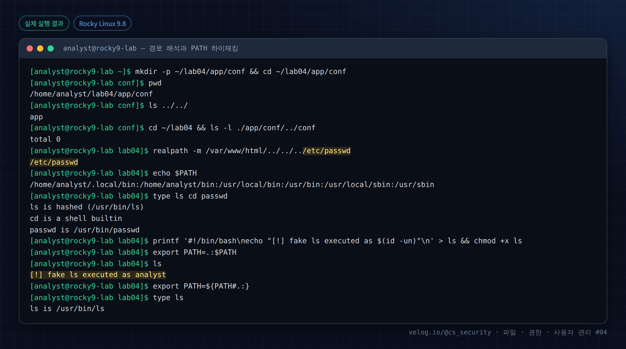
Task: Click the 'echo $PATH' command line
Action: (x=113, y=173)
